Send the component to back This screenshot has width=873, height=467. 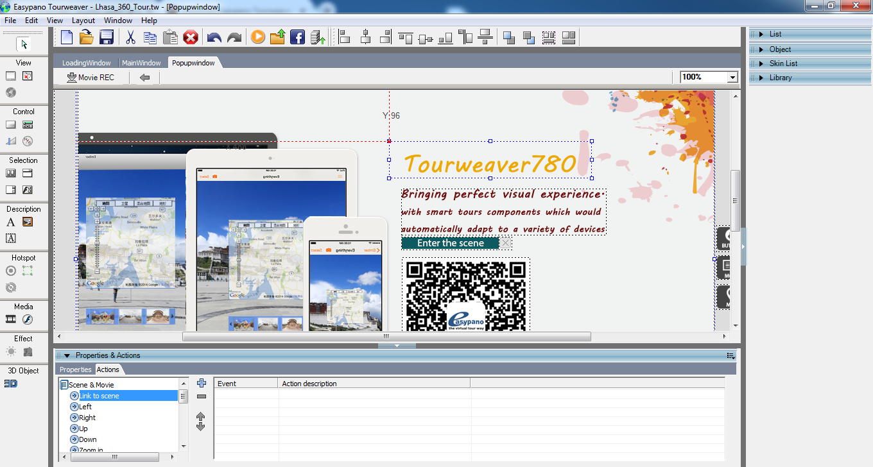pyautogui.click(x=529, y=37)
